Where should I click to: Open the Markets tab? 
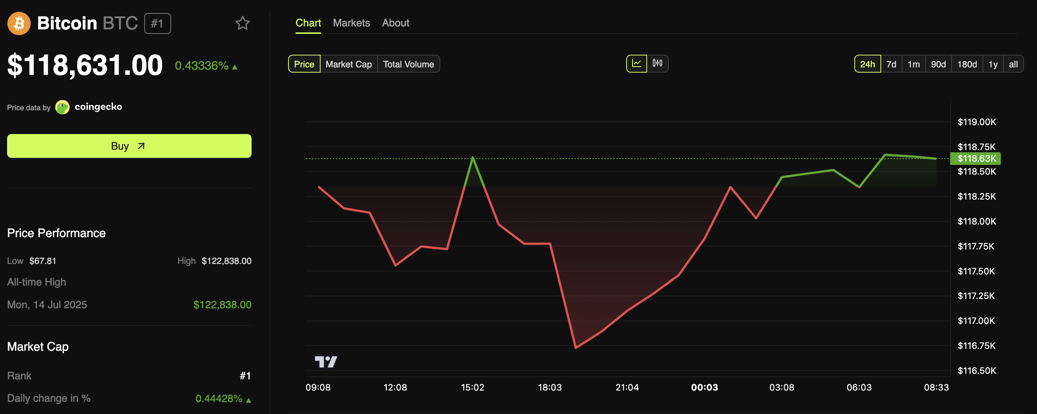pos(351,23)
